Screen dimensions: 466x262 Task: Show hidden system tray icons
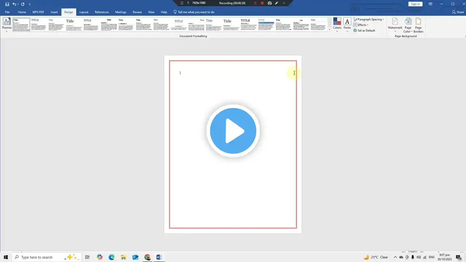[x=395, y=257]
